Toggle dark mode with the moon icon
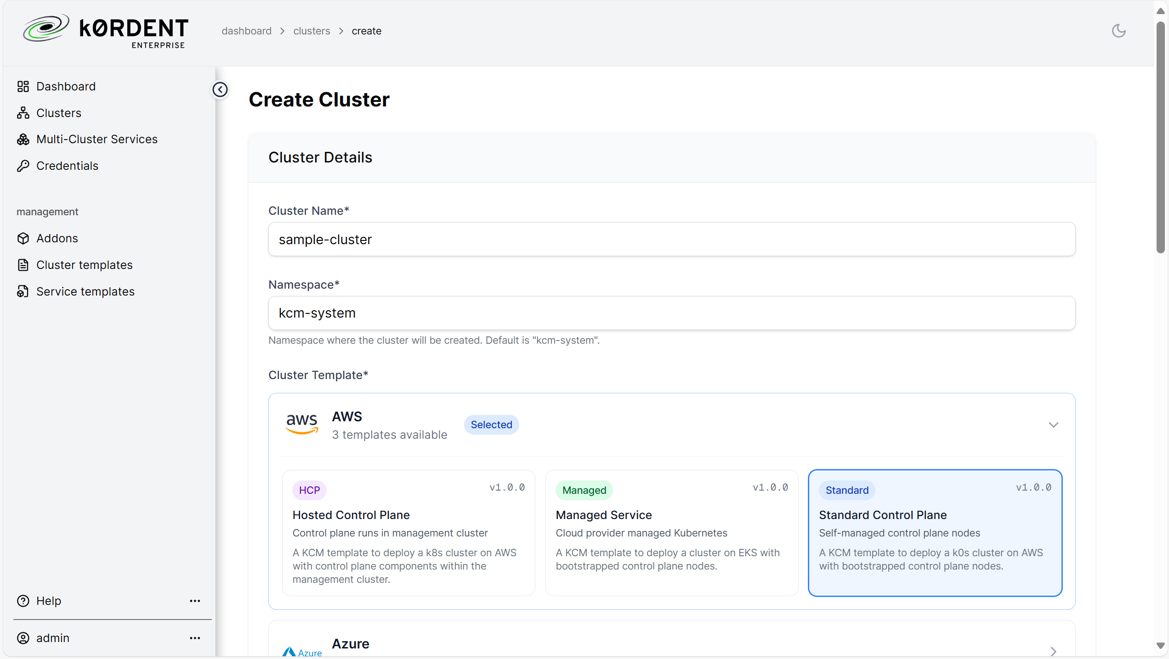 (1118, 31)
